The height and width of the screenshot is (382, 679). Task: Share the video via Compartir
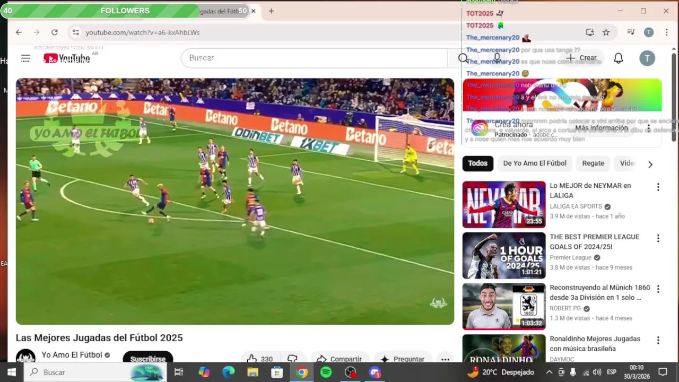point(339,359)
